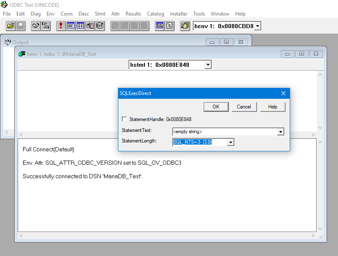This screenshot has width=338, height=256.
Task: Click the Full Disconnect toolbar icon
Action: (x=46, y=26)
